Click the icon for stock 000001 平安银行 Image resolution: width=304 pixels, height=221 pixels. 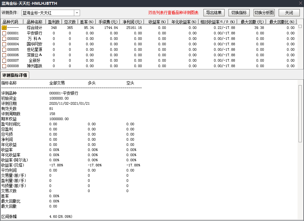[4, 33]
